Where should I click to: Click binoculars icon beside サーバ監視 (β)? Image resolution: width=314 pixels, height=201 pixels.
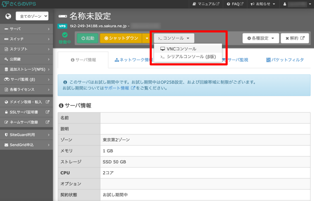[x=7, y=80]
